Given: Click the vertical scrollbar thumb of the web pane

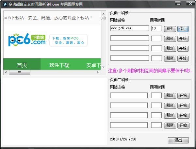Looking at the screenshot, I should 103,18.
